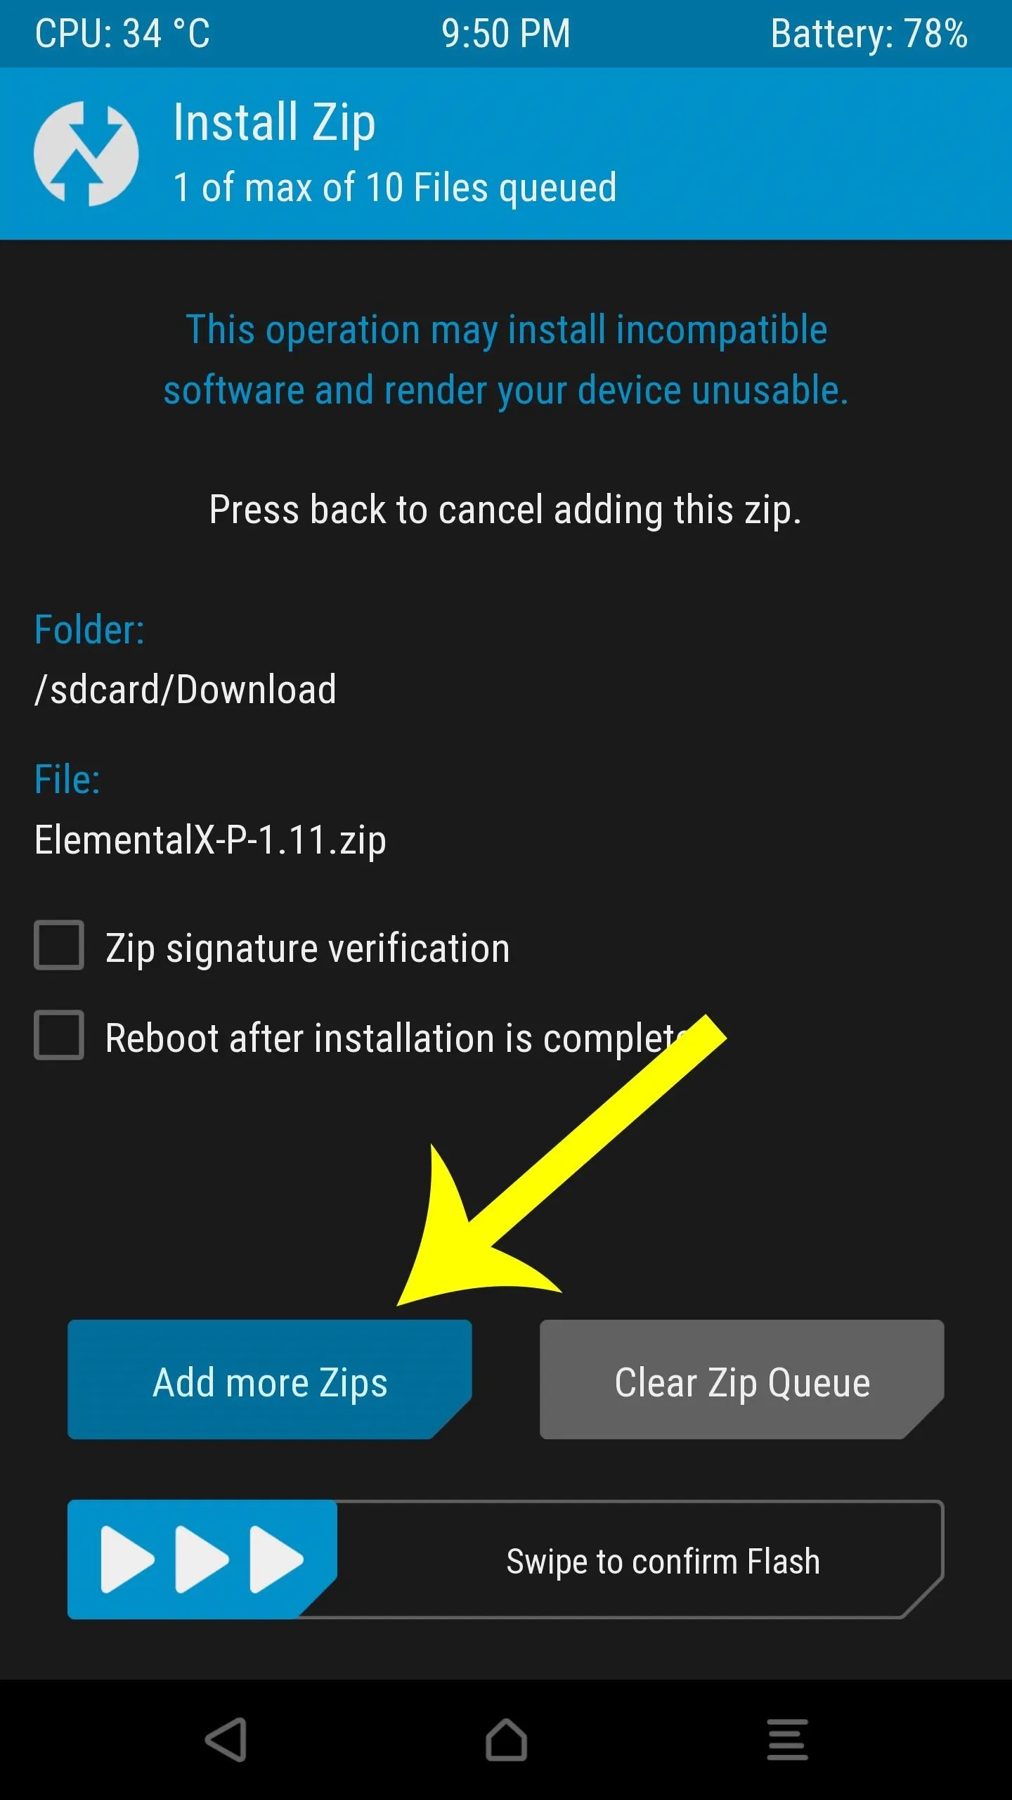Enable Zip signature verification checkbox
Image resolution: width=1012 pixels, height=1800 pixels.
(x=59, y=945)
